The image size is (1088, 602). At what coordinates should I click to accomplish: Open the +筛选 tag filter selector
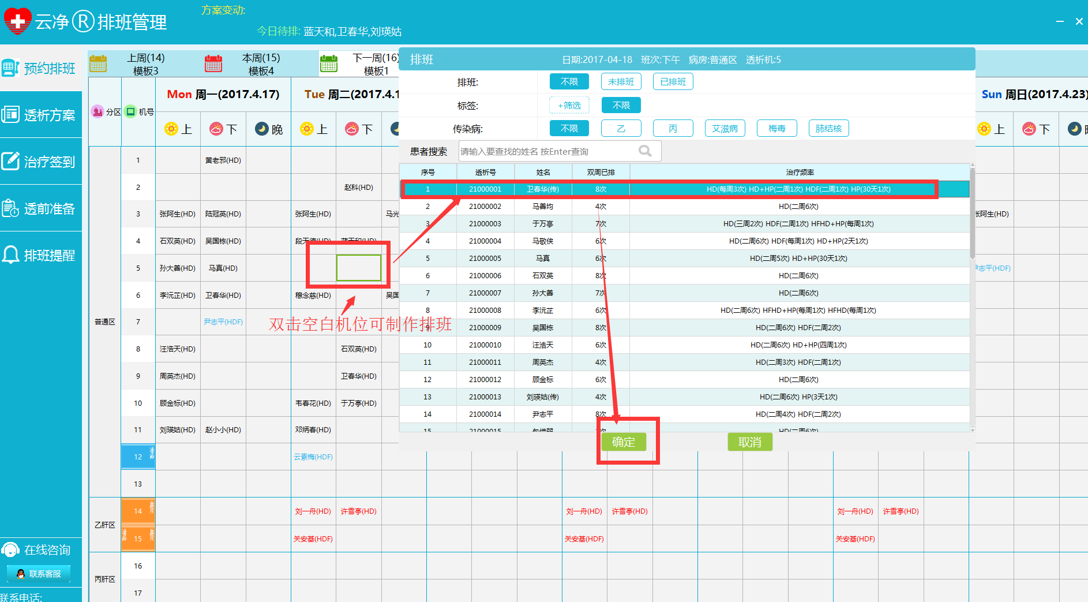(x=569, y=106)
